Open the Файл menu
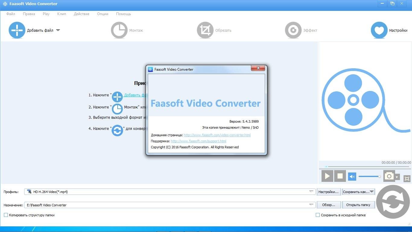Image resolution: width=412 pixels, height=232 pixels. coord(11,14)
